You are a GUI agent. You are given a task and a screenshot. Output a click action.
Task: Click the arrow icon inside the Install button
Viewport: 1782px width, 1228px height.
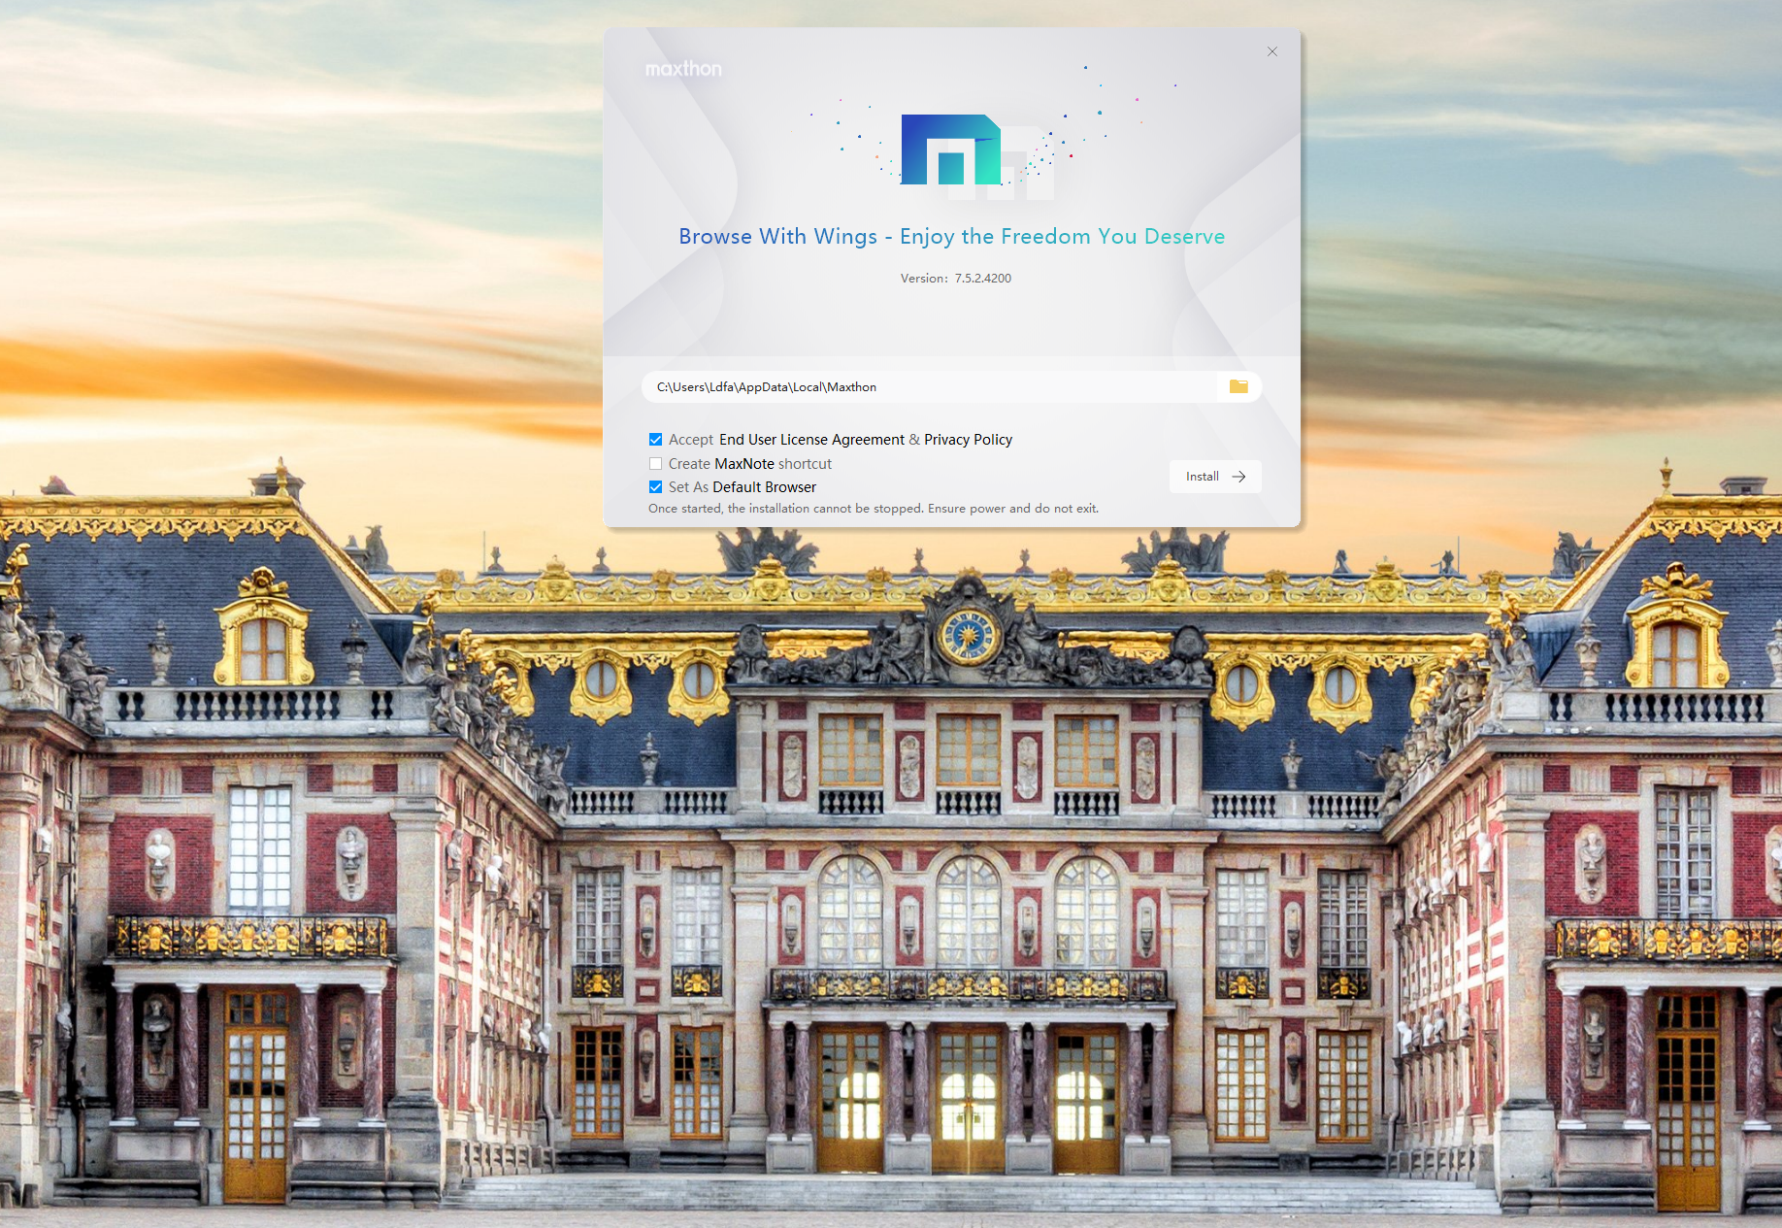(1238, 477)
